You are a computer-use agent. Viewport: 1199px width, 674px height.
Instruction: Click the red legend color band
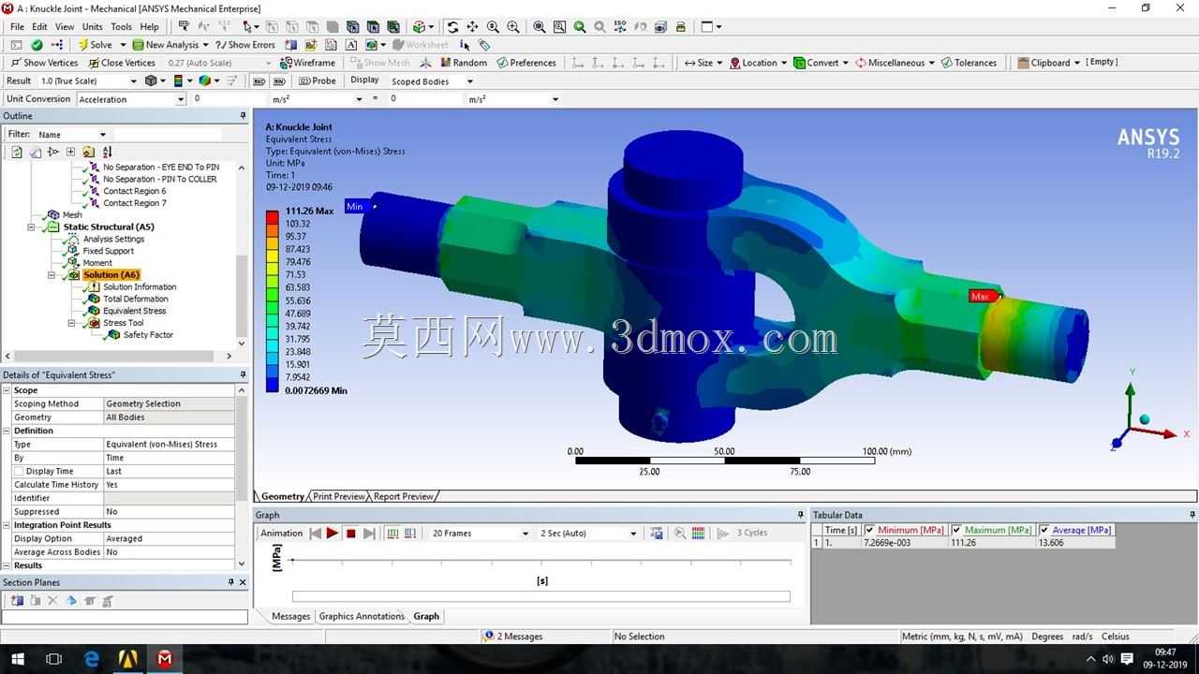click(272, 217)
